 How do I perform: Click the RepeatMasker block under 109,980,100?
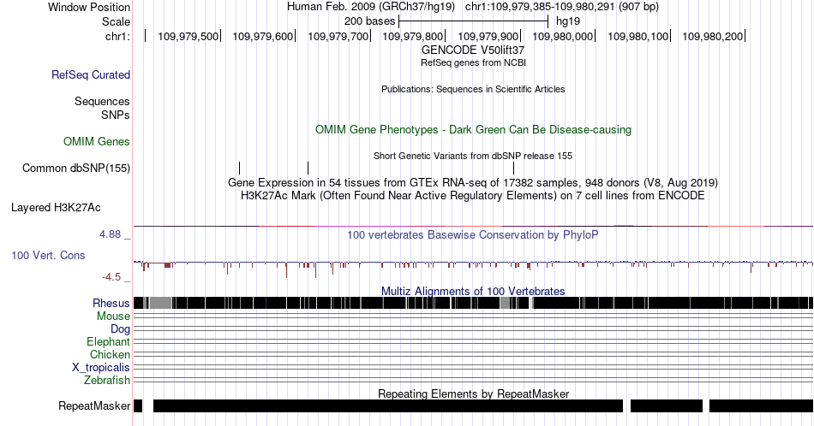pyautogui.click(x=667, y=405)
